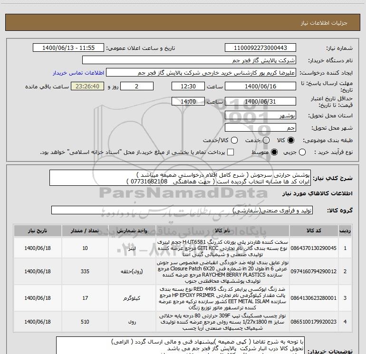Viewport: 366px width, 354px height.
Task: Click the remaining time countdown 23:26:40
Action: coord(87,86)
